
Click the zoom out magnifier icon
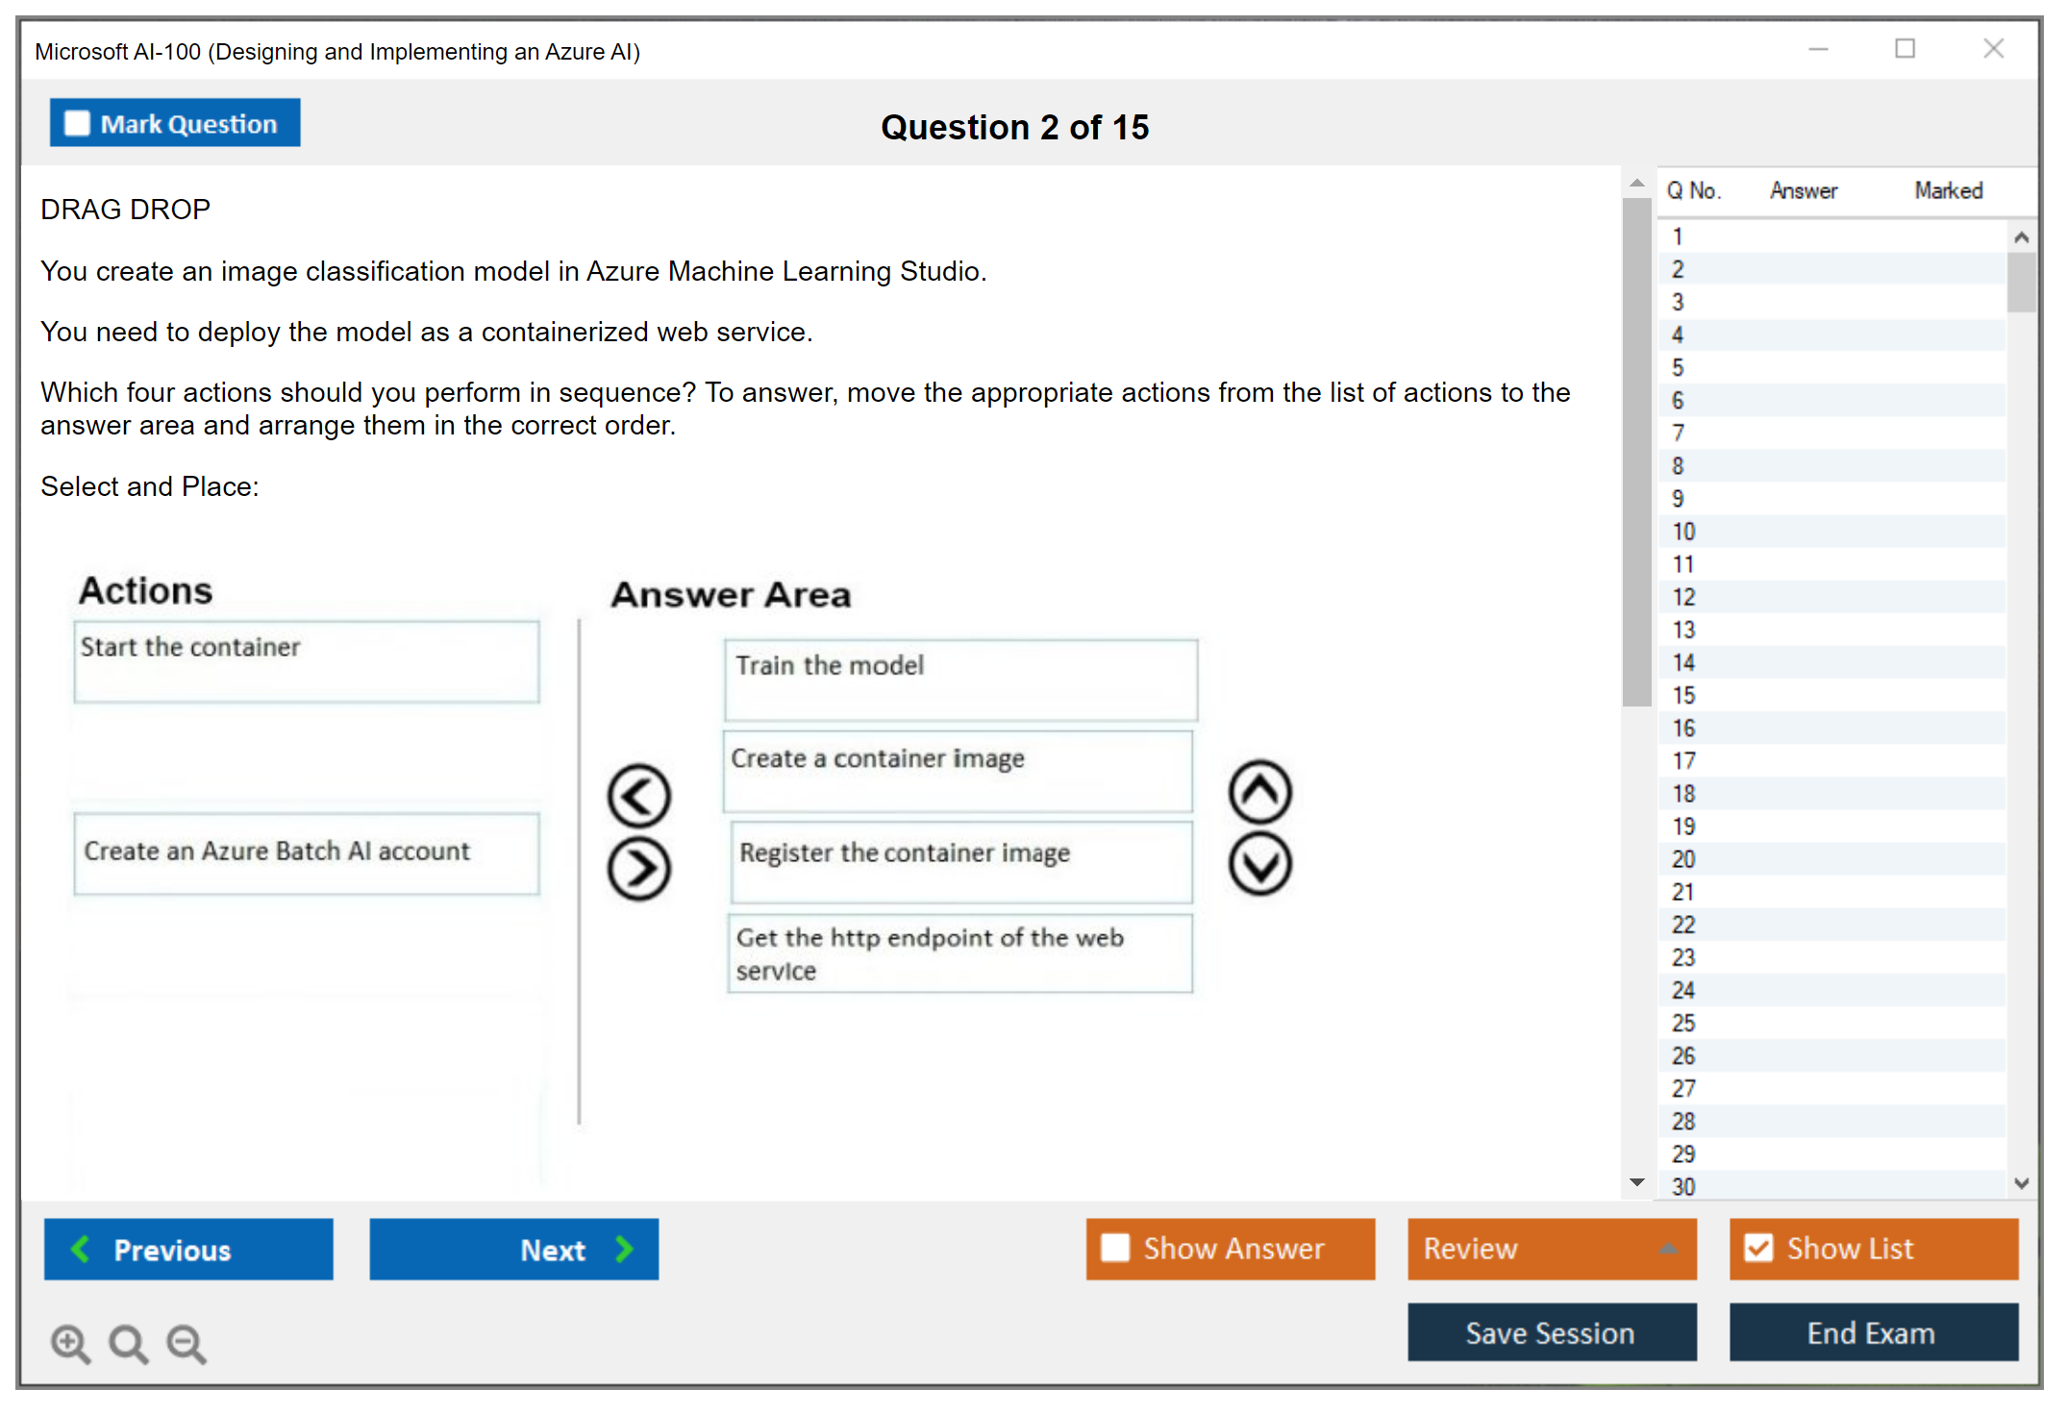pyautogui.click(x=187, y=1343)
